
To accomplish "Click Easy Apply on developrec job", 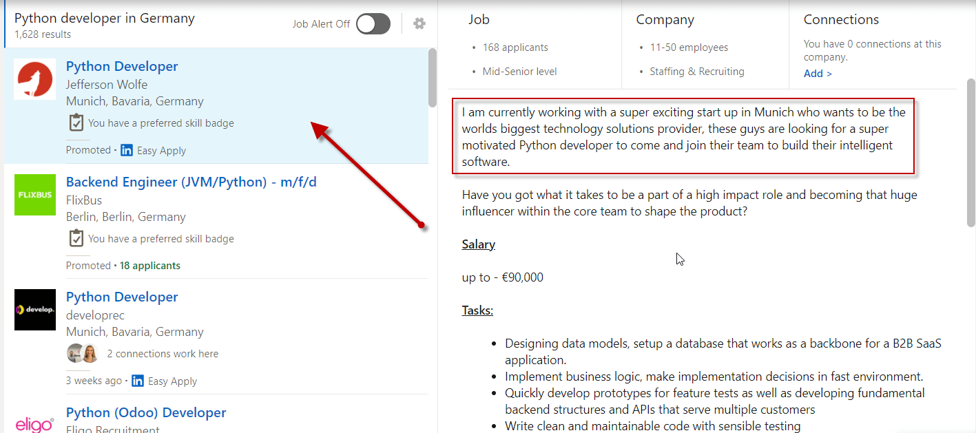I will 173,381.
